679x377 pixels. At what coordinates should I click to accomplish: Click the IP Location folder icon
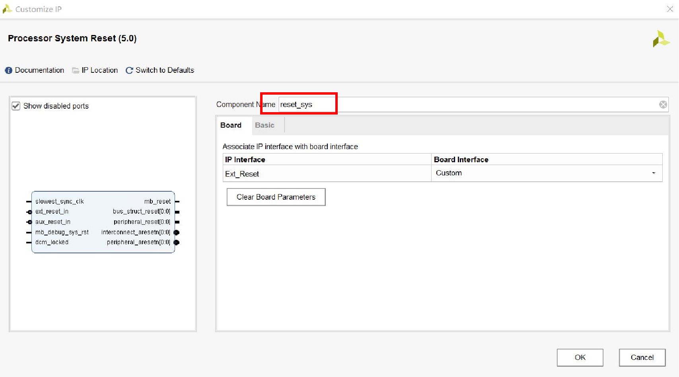tap(76, 70)
